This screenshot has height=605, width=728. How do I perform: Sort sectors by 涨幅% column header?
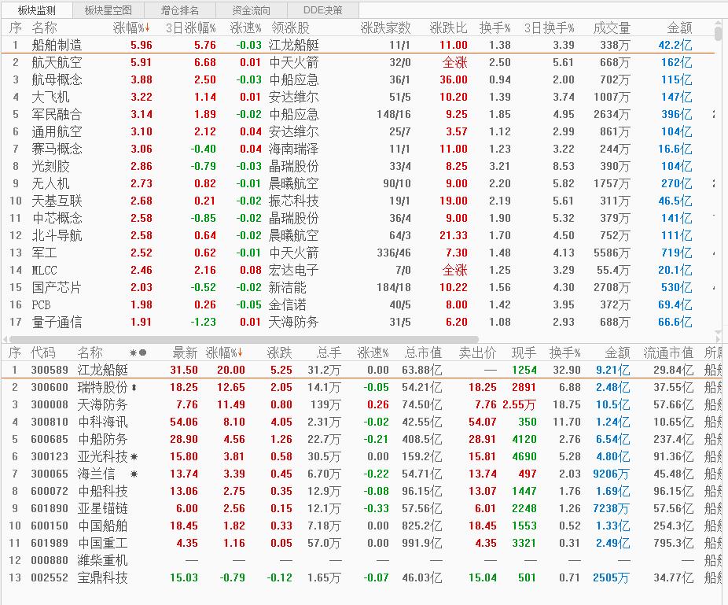131,28
